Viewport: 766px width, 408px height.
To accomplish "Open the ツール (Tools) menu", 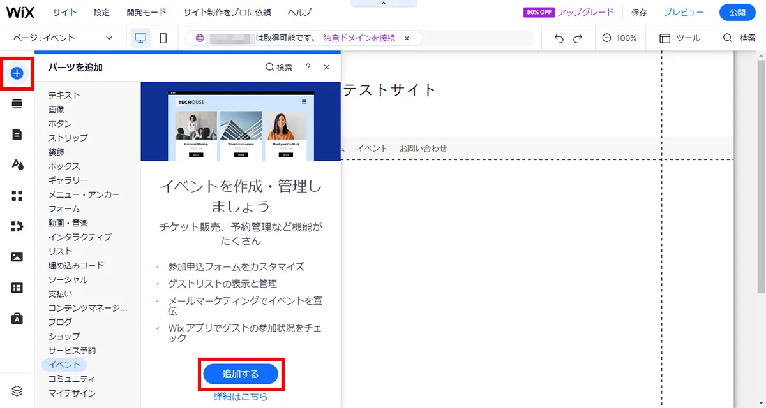I will coord(679,38).
